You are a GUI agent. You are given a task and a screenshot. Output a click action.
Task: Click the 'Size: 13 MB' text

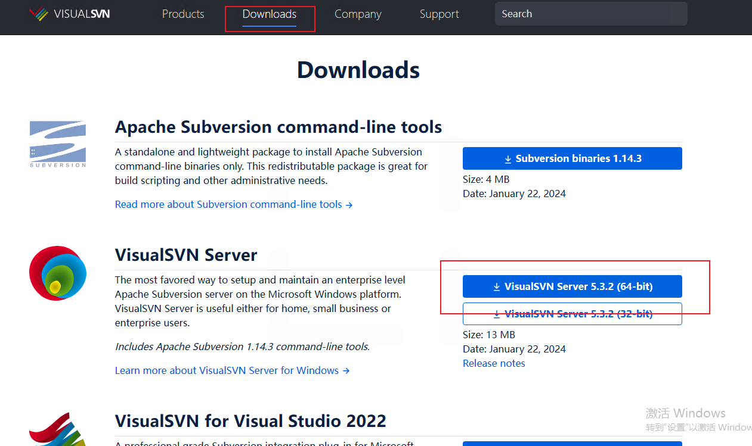click(489, 335)
